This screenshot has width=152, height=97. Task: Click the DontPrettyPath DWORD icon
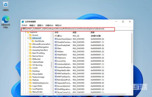coord(56,45)
